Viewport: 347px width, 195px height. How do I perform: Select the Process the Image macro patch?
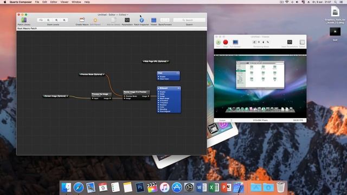click(x=101, y=96)
